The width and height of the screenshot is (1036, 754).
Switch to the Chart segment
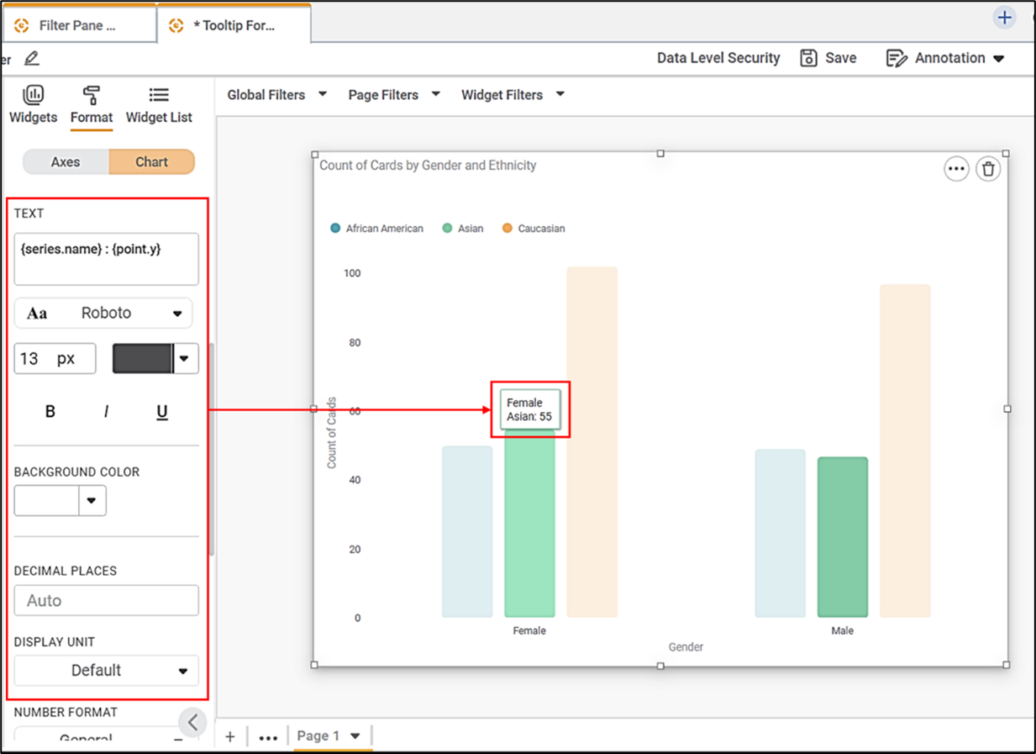(x=152, y=161)
